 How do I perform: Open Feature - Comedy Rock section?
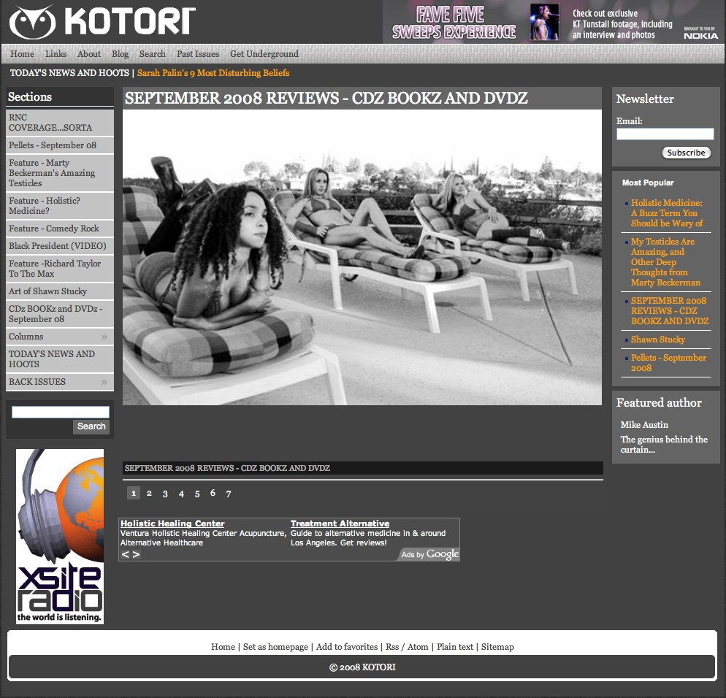[x=60, y=229]
